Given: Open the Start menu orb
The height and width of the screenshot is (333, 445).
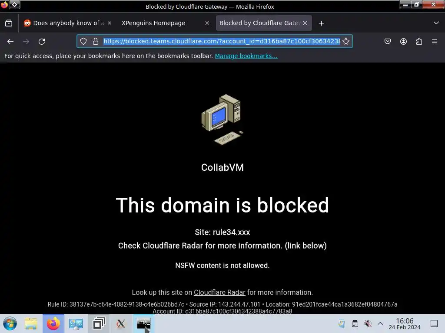Looking at the screenshot, I should 10,323.
